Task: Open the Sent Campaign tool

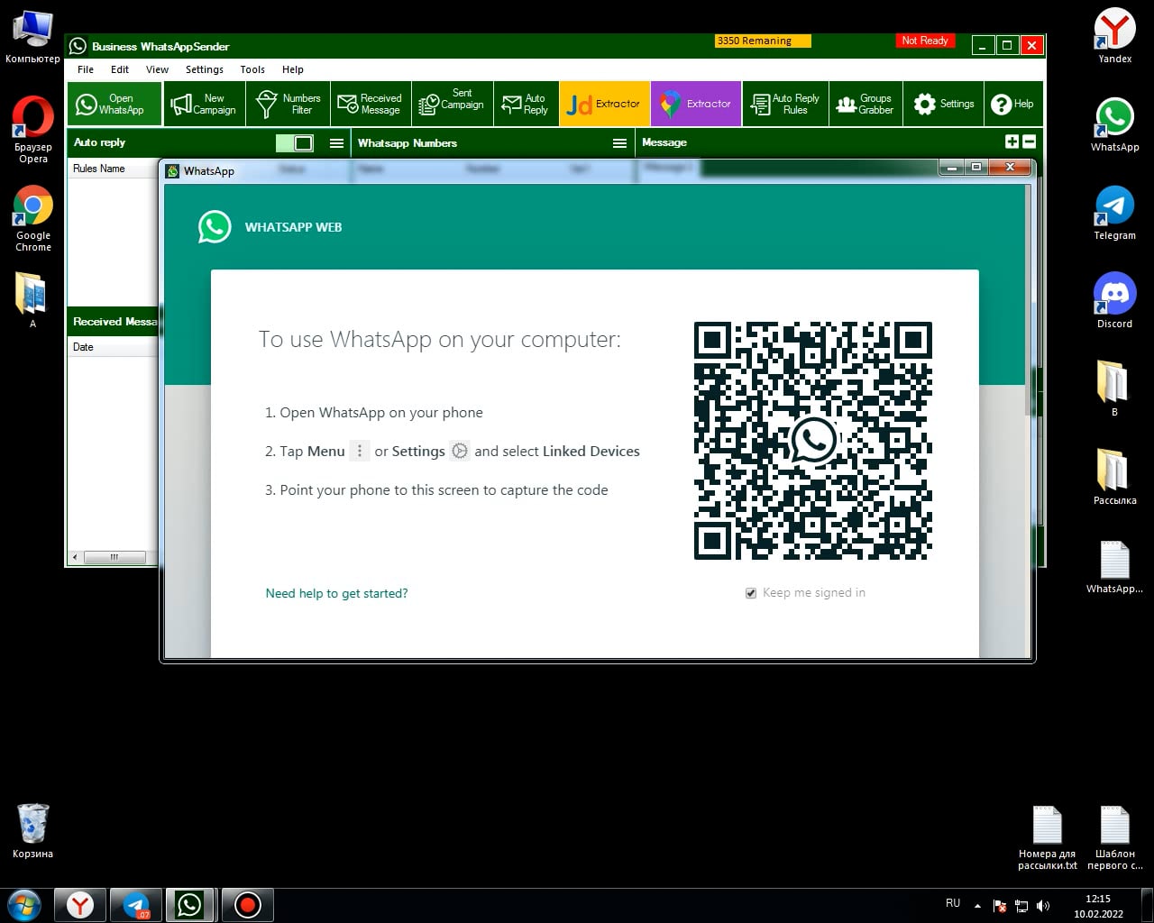Action: (x=453, y=104)
